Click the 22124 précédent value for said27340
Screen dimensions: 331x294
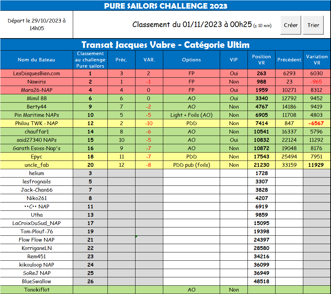[289, 140]
